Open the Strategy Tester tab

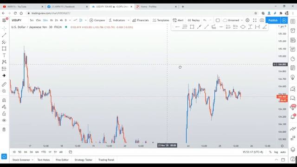tap(84, 160)
